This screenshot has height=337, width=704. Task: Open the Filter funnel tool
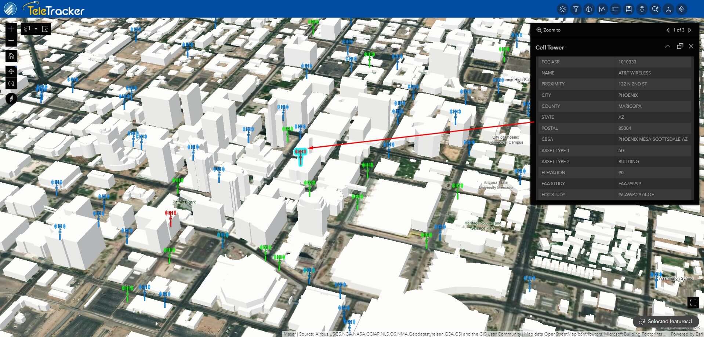click(576, 9)
